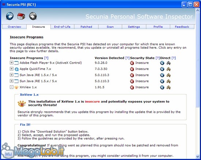Click the XnView 1.x row icon
The width and height of the screenshot is (201, 160).
click(16, 88)
